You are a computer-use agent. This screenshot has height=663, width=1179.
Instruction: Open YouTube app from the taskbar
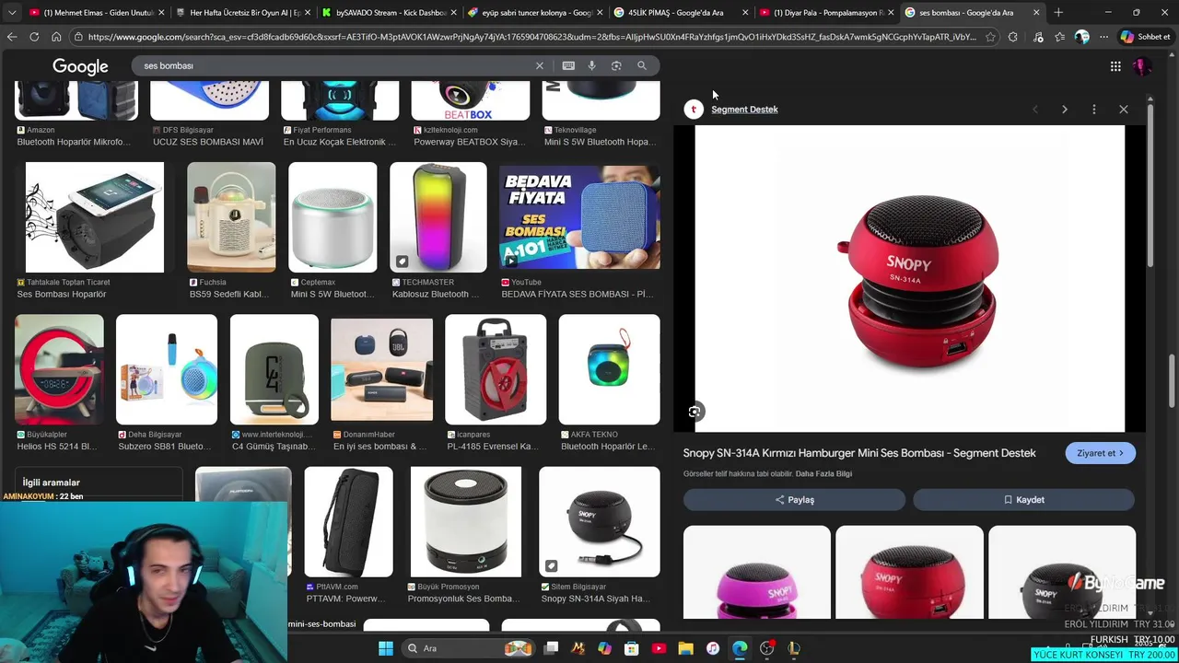(x=659, y=648)
